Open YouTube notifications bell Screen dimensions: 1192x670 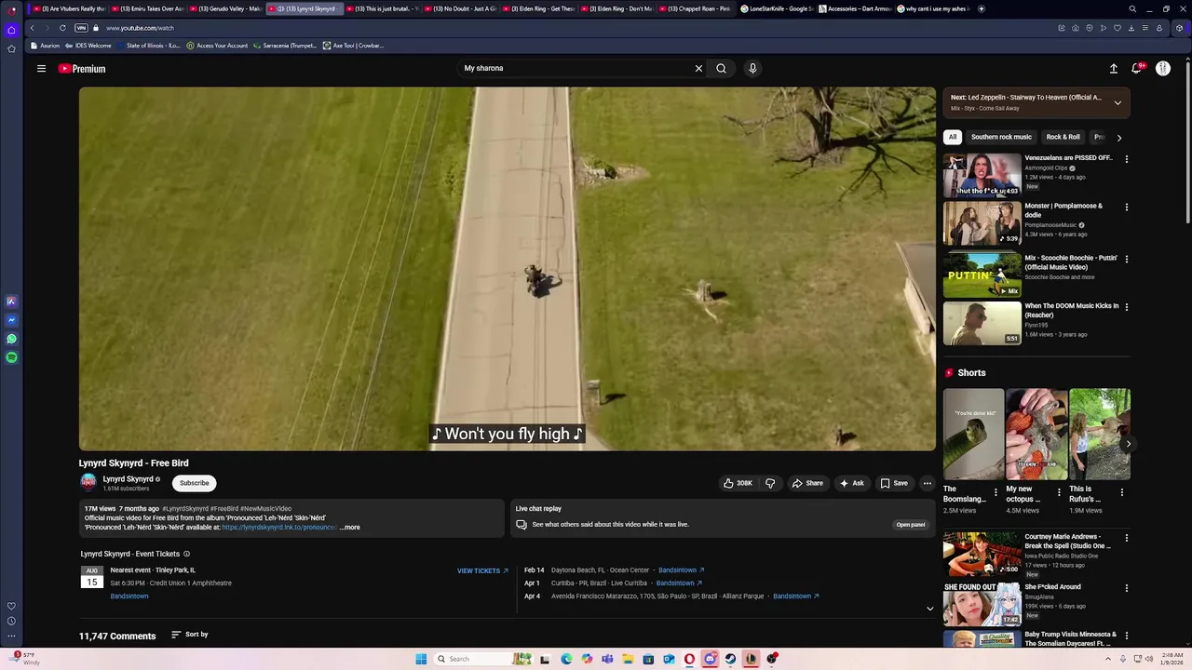point(1137,69)
